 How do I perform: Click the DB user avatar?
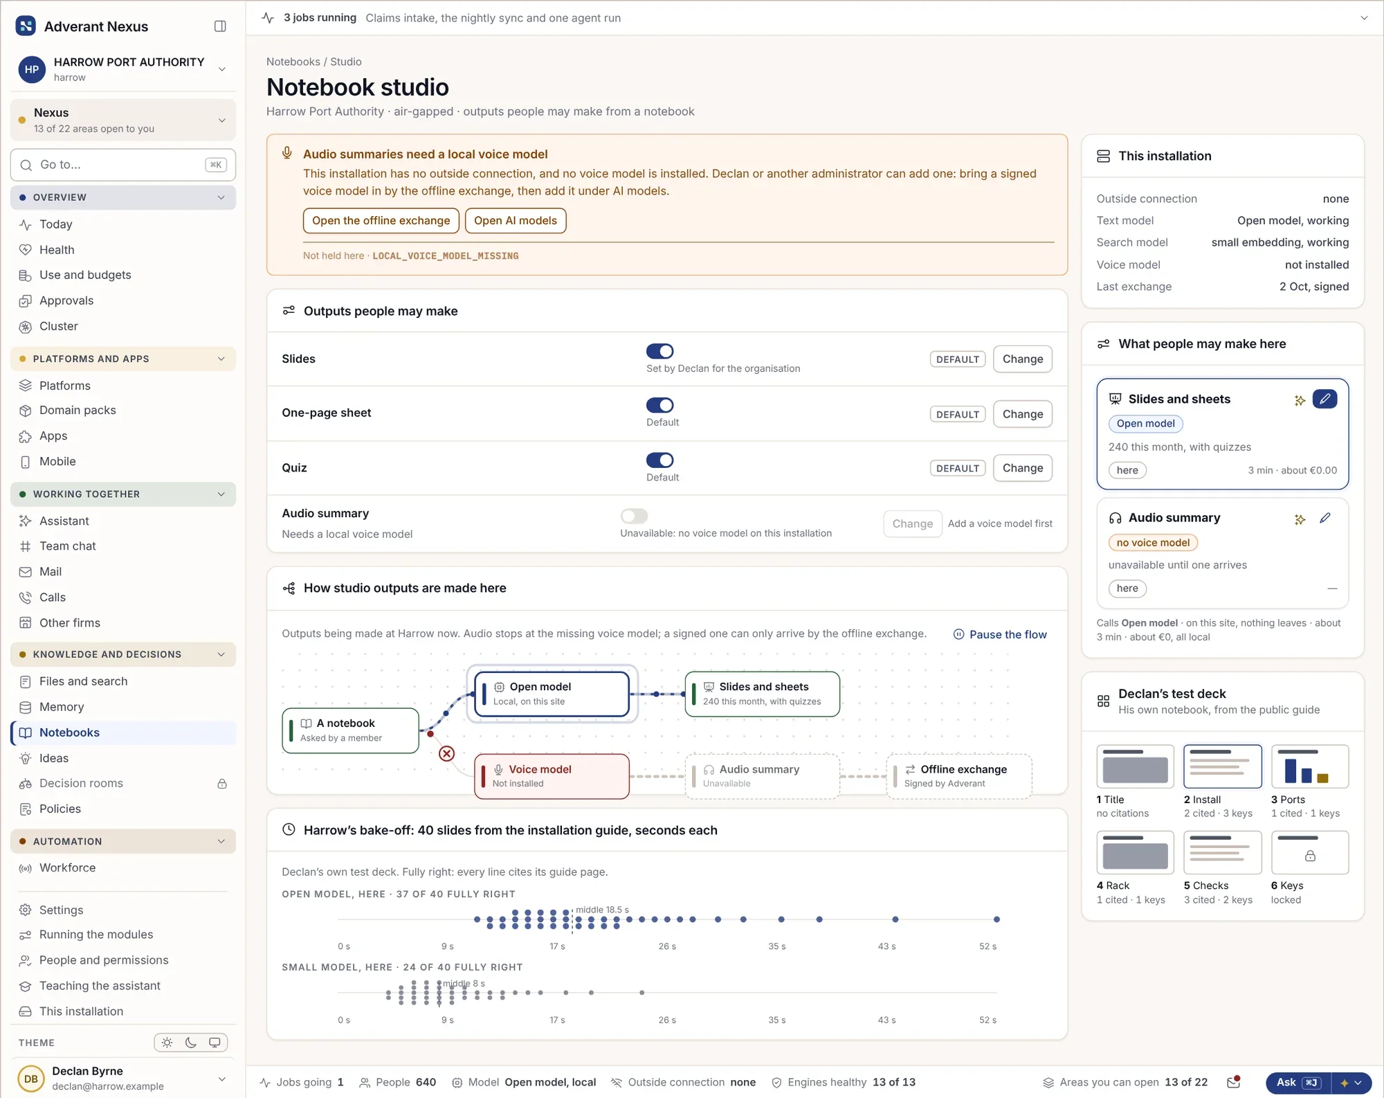[x=31, y=1079]
